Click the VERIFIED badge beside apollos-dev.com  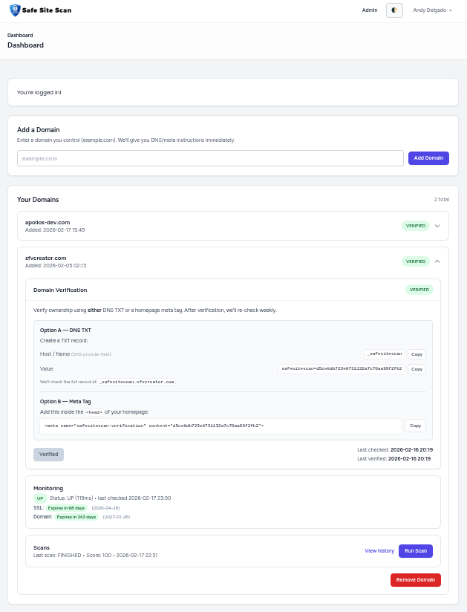pos(415,226)
